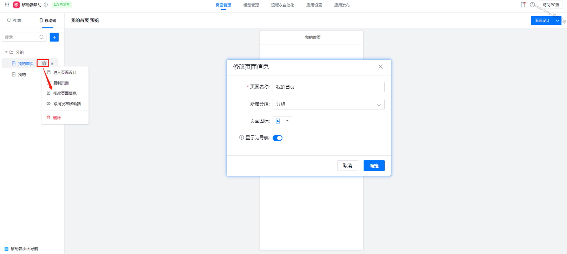Choose 进入页面设计 from context menu

65,73
